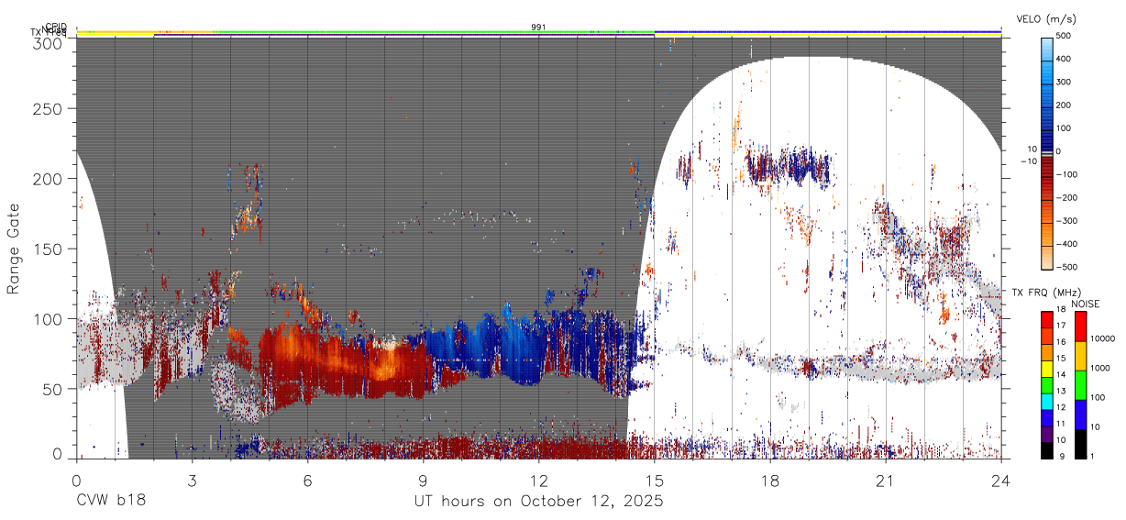Click the 3 tick on UT hours axis
Viewport: 1126px width, 520px height.
click(x=193, y=481)
